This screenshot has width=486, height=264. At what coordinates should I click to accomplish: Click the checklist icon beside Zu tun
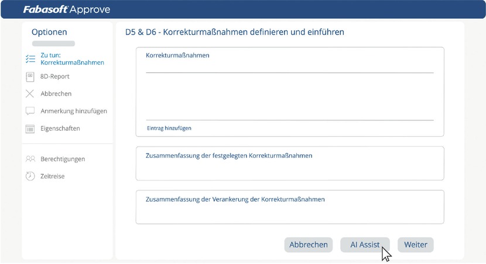pos(30,59)
